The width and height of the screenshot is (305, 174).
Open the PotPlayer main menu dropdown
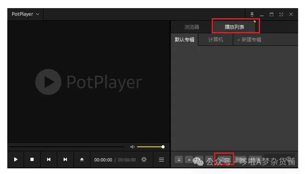(25, 14)
